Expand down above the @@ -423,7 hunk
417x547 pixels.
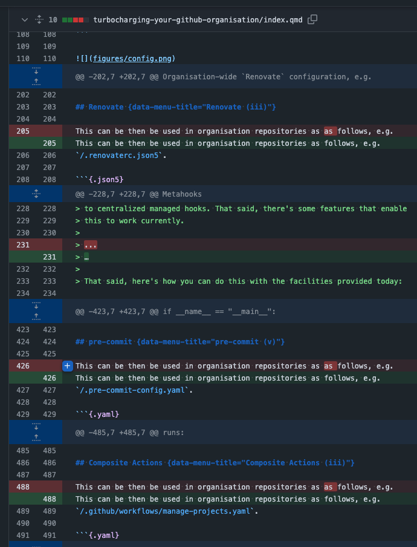pyautogui.click(x=36, y=306)
